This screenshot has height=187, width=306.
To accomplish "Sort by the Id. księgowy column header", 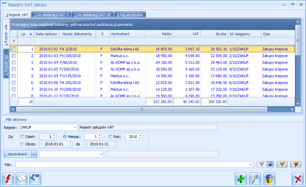I will click(245, 34).
